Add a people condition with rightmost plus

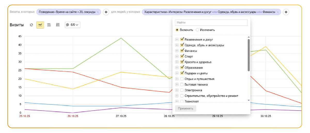(x=286, y=12)
